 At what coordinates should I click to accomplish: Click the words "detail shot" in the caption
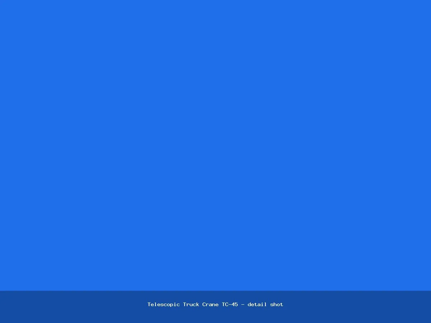(x=265, y=304)
